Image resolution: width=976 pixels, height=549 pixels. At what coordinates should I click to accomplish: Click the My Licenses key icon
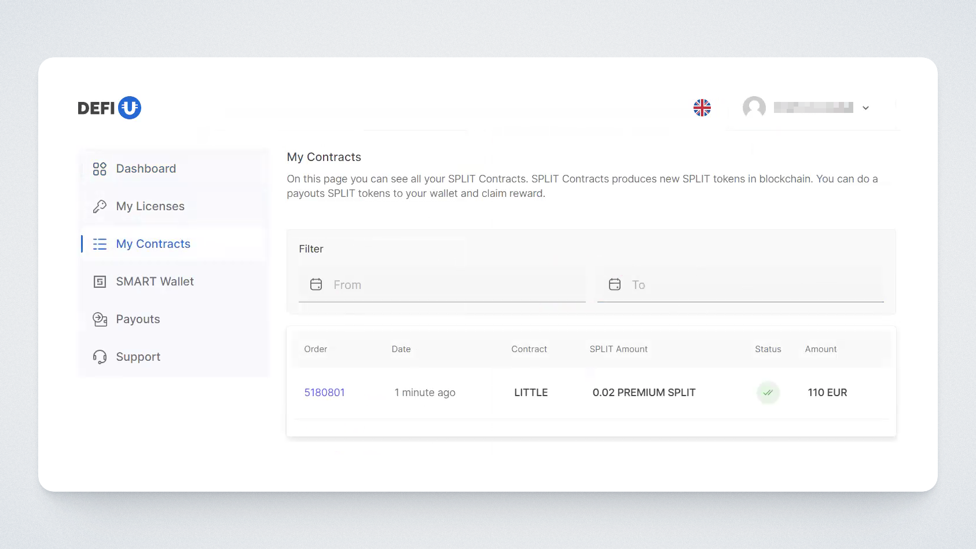(x=100, y=207)
